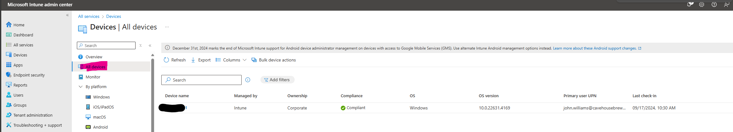Sort by Primary user UPN column header
This screenshot has height=132, width=733.
pos(580,96)
